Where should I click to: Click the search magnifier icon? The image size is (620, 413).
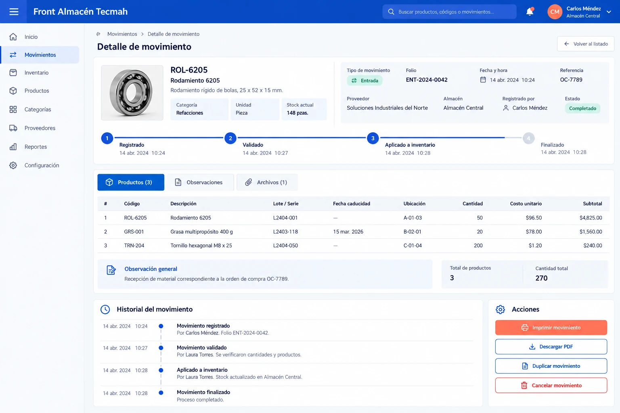391,12
